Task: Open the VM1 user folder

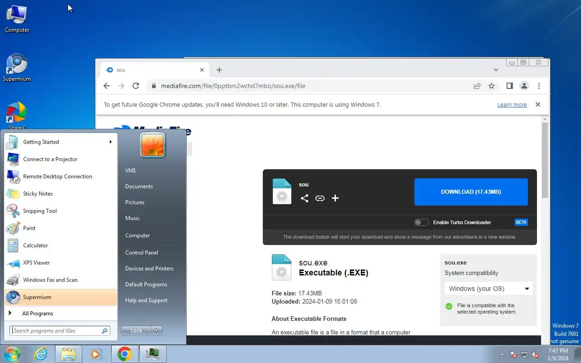Action: click(x=130, y=171)
